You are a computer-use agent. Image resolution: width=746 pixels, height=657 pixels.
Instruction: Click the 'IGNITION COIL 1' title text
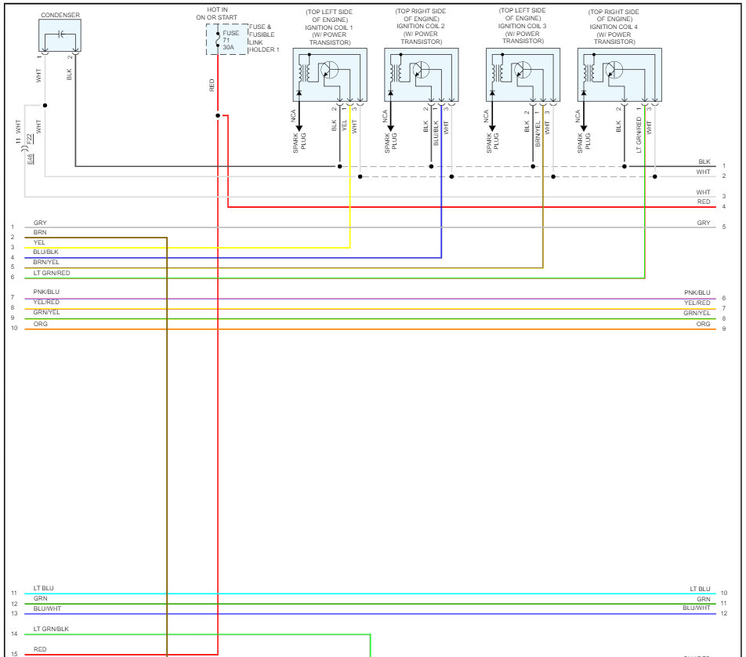(x=329, y=27)
